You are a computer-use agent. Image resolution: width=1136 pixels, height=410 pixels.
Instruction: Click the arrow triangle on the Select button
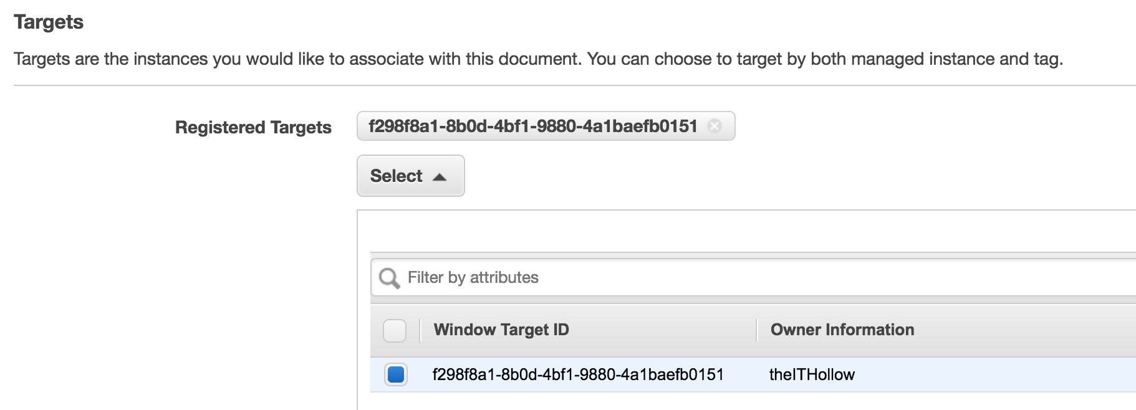point(440,176)
